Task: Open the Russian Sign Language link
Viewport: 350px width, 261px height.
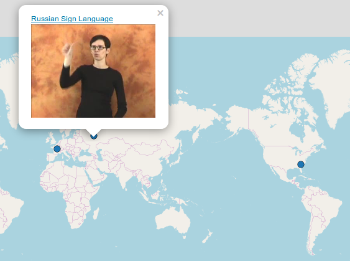Action: 72,19
